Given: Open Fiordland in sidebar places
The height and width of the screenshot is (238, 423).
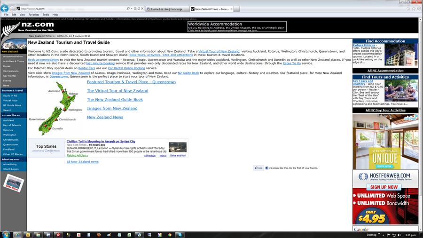Looking at the screenshot, I should pyautogui.click(x=8, y=149).
